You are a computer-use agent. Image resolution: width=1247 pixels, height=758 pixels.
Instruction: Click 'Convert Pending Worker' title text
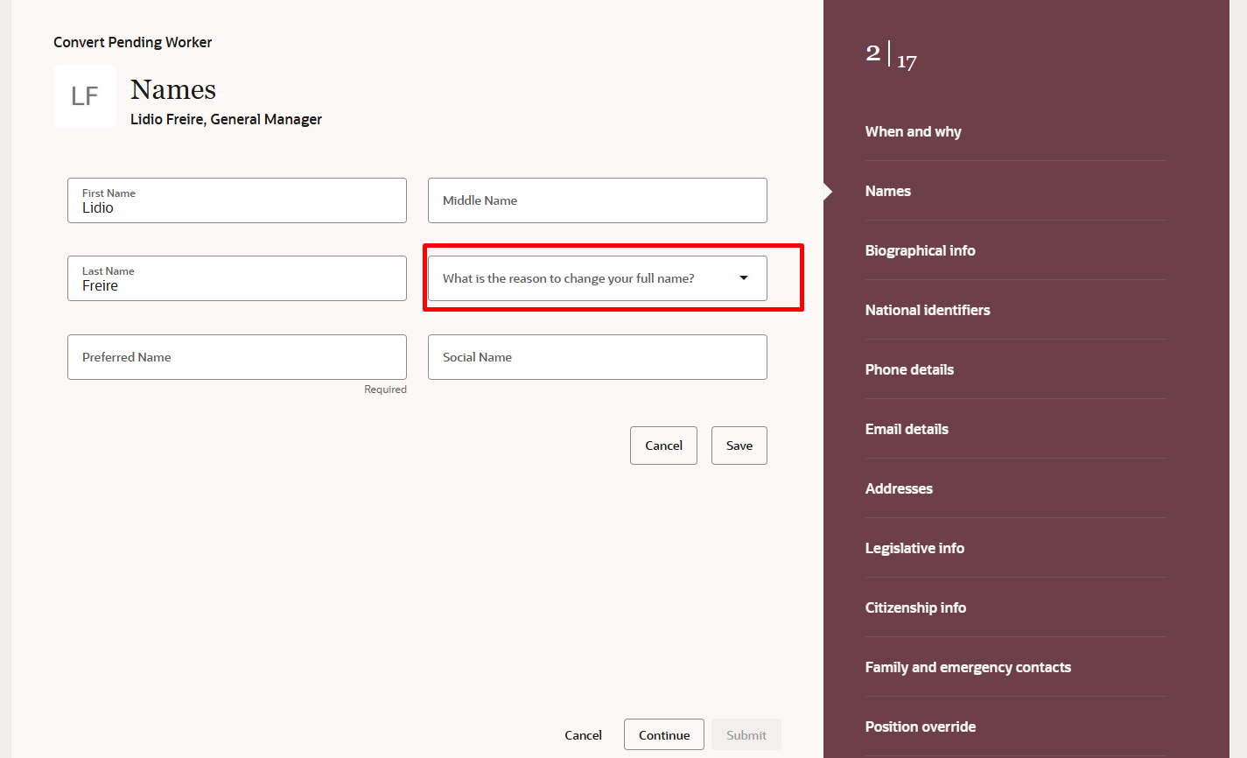click(x=133, y=42)
